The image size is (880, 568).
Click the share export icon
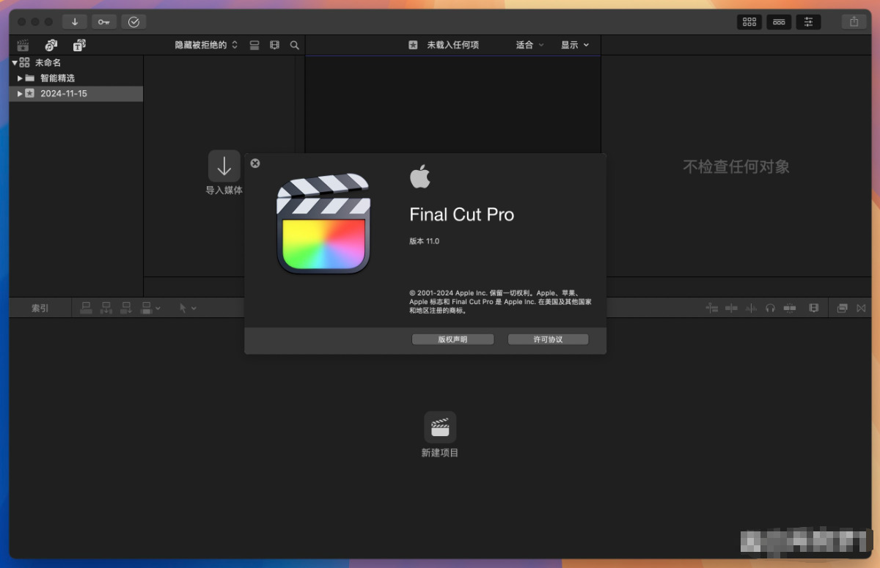pos(854,22)
